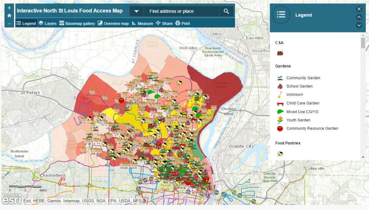Viewport: 369px width, 210px height.
Task: Select the Legend toolbar item
Action: (26, 23)
